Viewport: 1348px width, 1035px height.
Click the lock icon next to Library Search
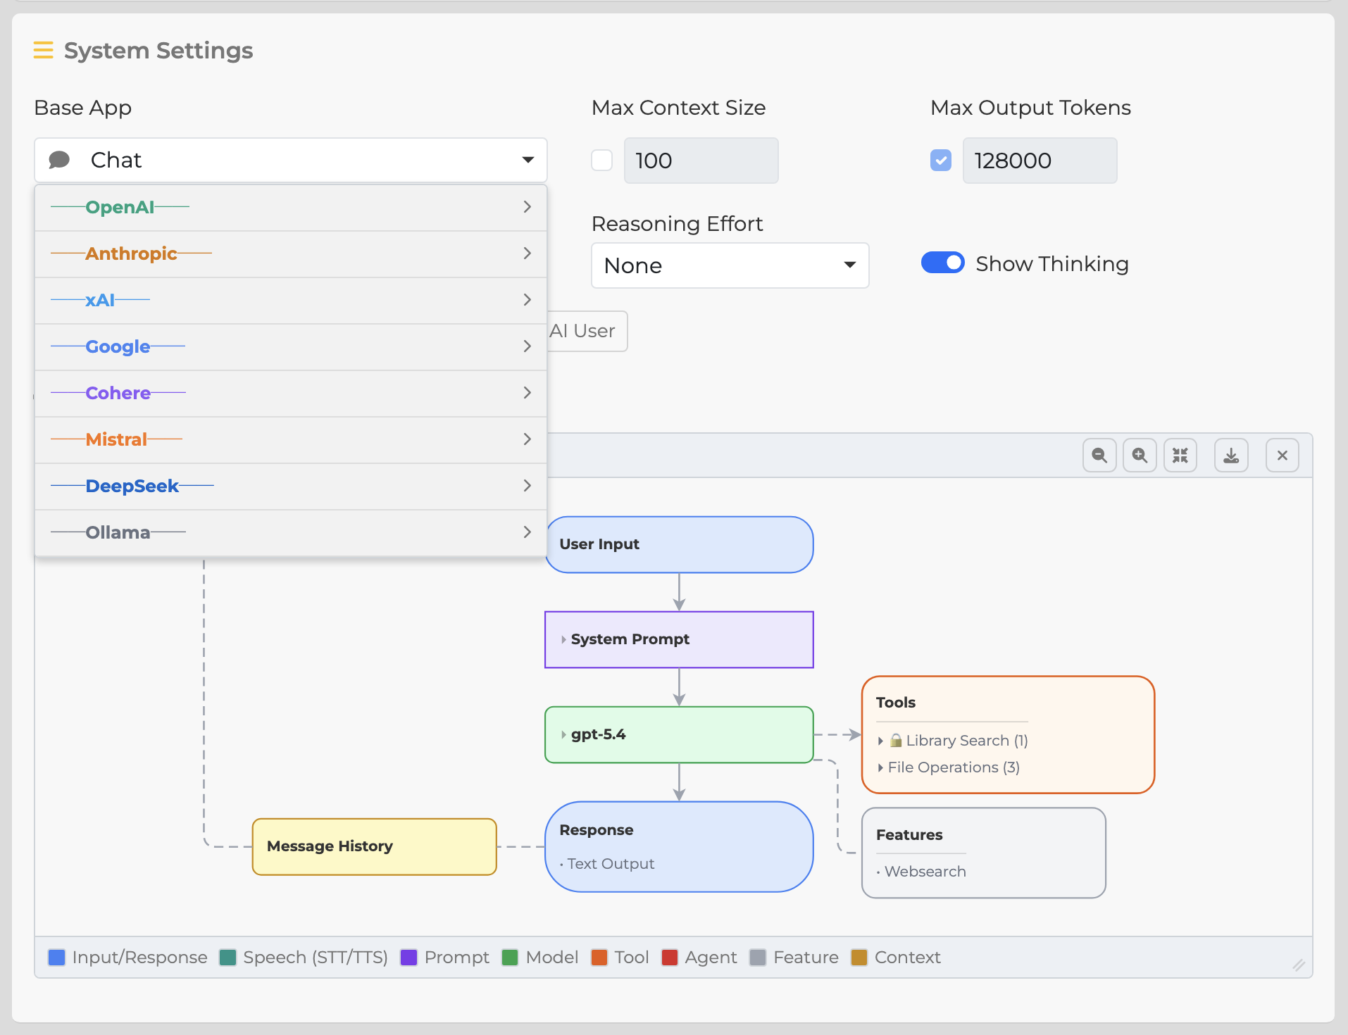[896, 740]
